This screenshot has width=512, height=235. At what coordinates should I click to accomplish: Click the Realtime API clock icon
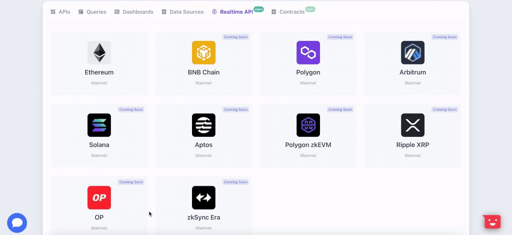[x=214, y=12]
